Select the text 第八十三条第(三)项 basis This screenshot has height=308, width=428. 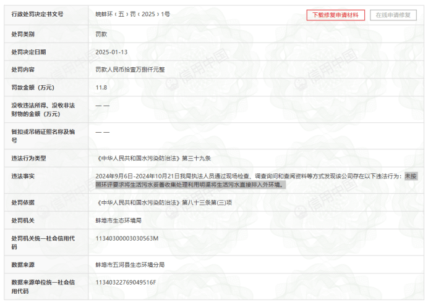tap(207, 202)
